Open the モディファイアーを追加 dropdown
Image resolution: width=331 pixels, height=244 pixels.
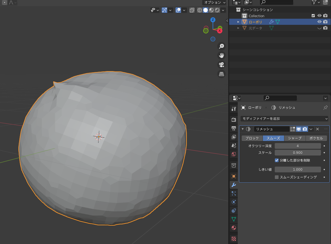[284, 119]
